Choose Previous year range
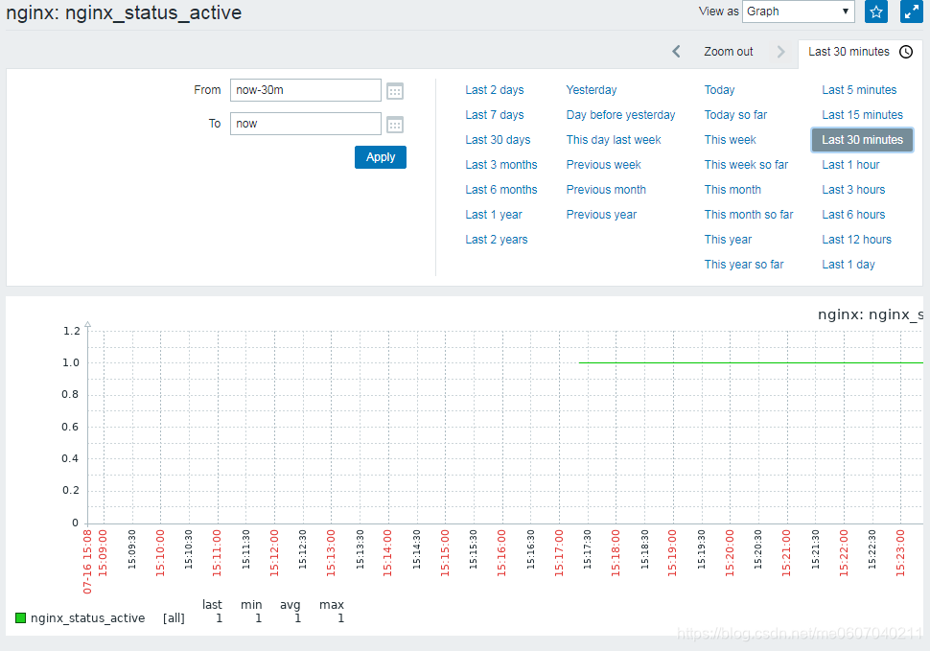930x651 pixels. [601, 215]
